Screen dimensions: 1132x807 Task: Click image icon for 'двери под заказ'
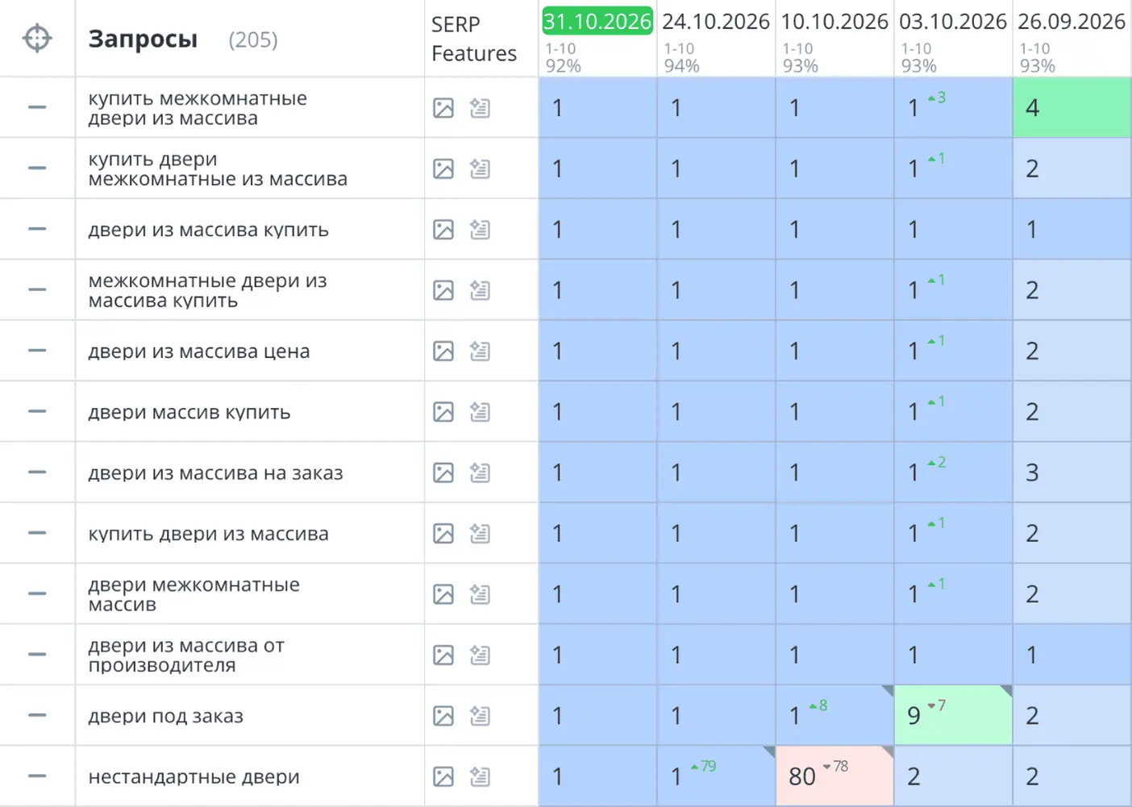443,715
